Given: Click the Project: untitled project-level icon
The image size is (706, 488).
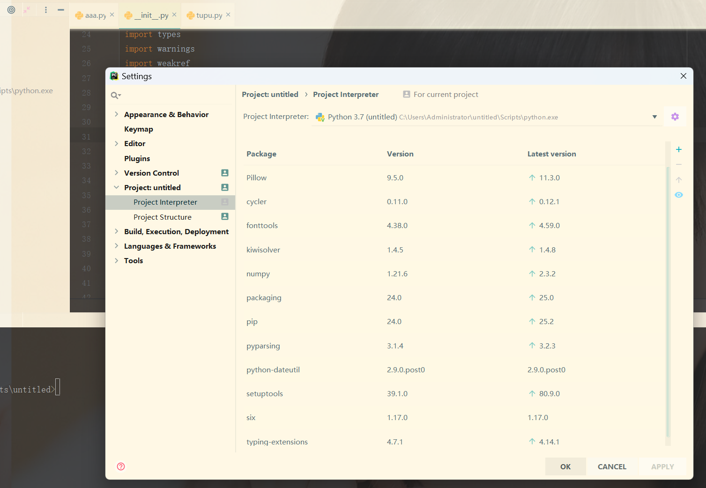Looking at the screenshot, I should [225, 187].
